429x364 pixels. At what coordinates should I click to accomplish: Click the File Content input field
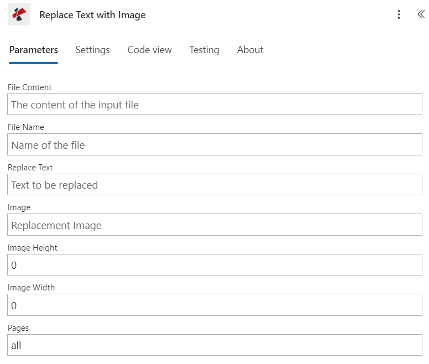click(214, 105)
